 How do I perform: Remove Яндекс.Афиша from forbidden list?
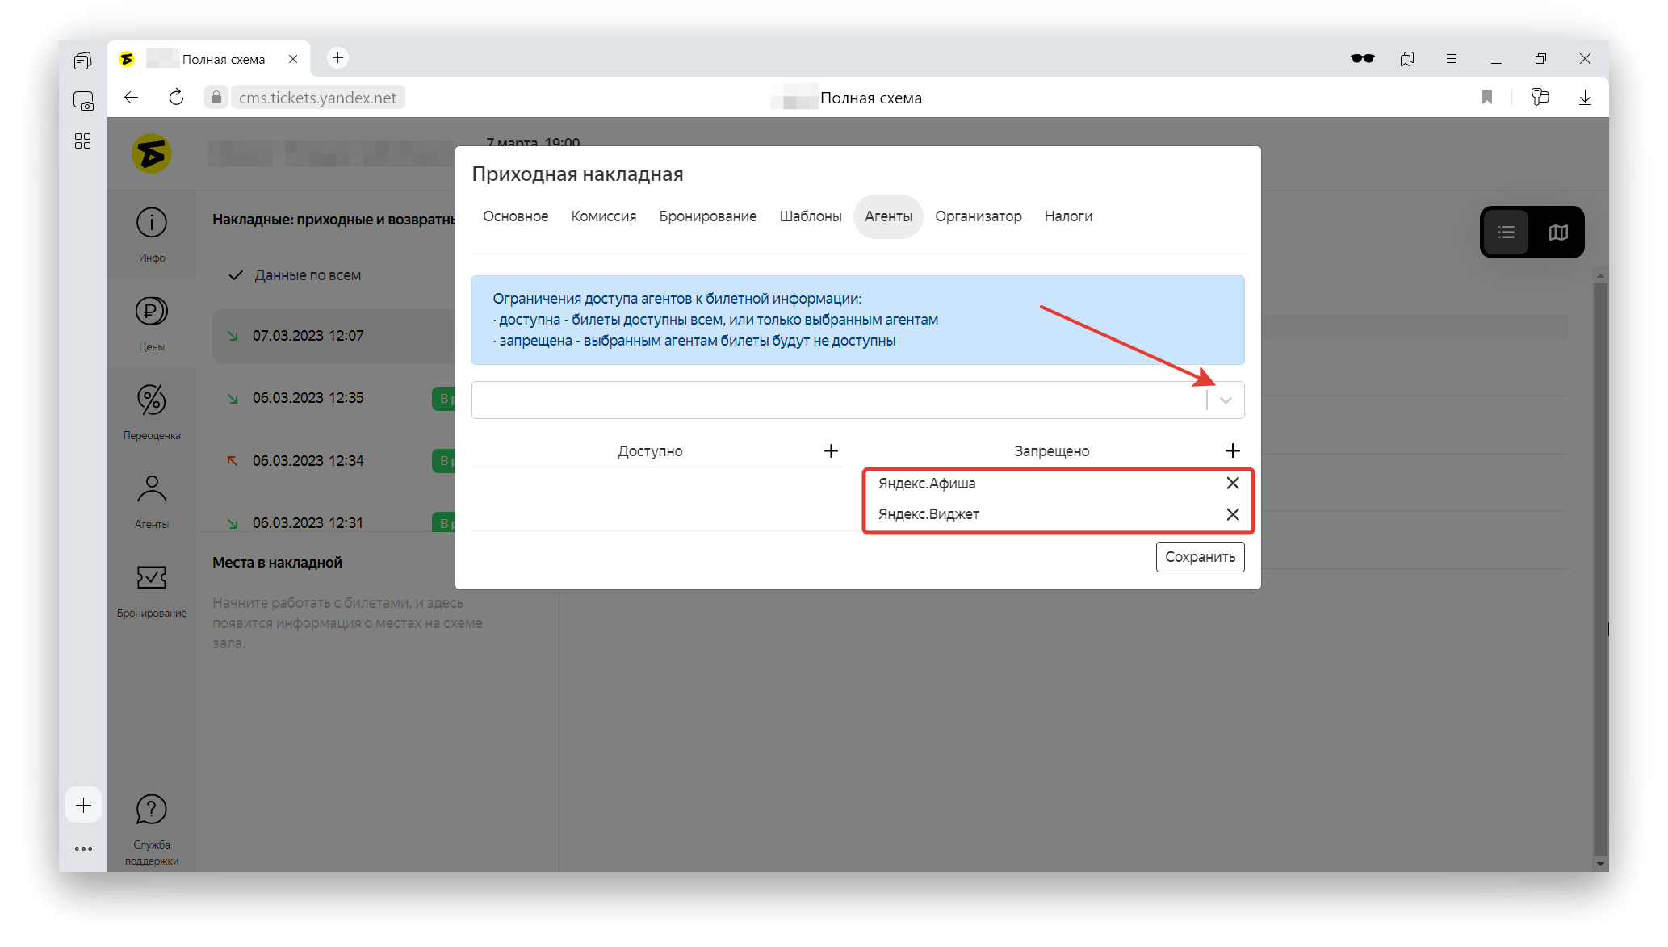tap(1232, 483)
